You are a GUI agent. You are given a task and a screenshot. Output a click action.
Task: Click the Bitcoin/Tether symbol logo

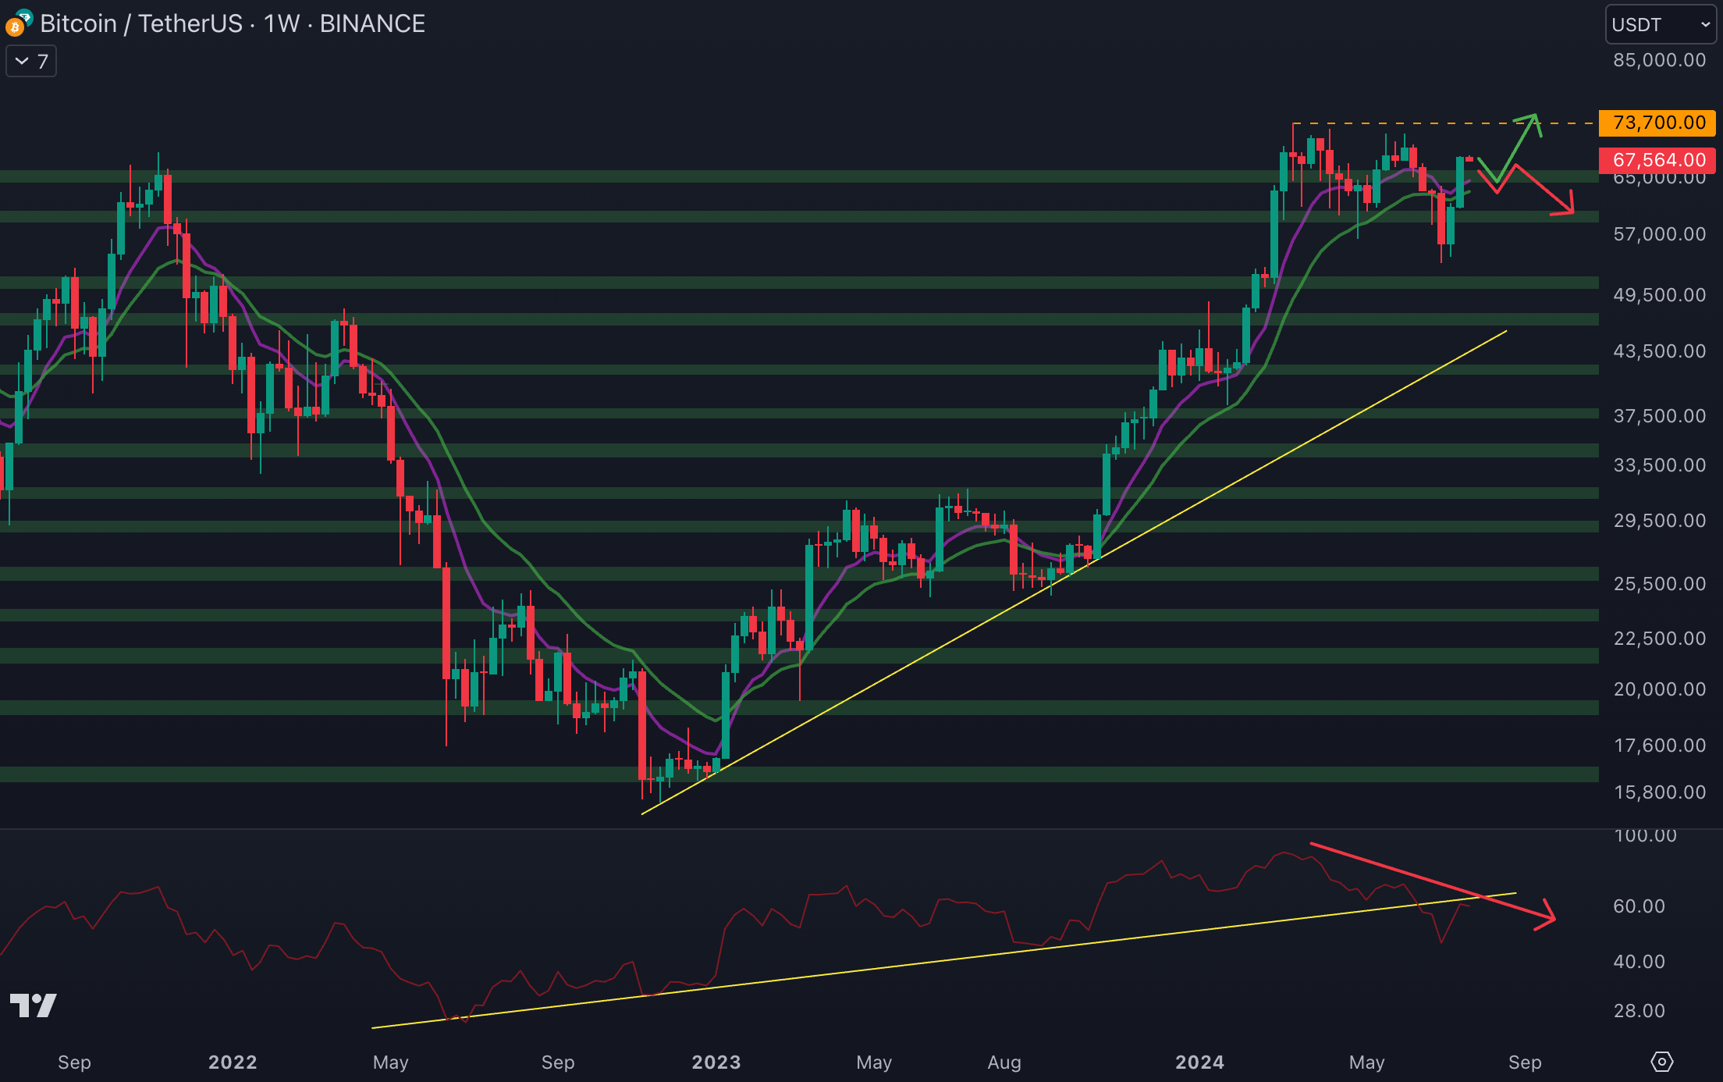(17, 24)
